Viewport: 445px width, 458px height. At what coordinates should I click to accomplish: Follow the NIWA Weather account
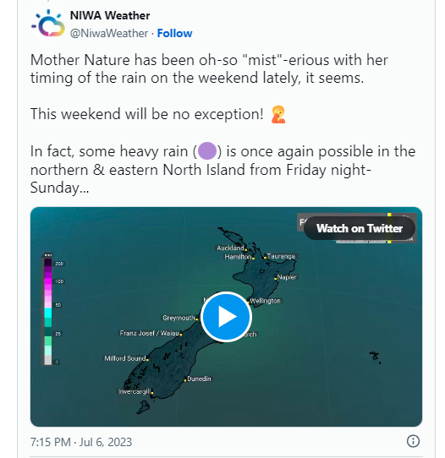(174, 33)
